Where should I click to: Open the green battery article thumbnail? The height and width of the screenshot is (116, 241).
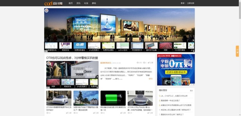(113, 98)
